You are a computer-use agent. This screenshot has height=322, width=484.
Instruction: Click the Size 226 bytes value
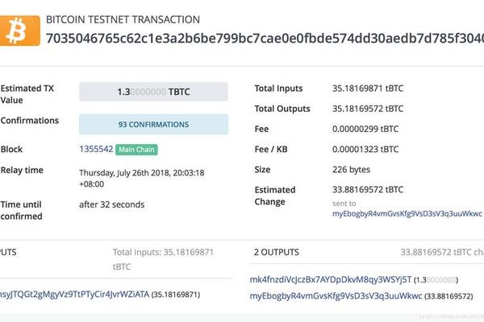tap(351, 170)
